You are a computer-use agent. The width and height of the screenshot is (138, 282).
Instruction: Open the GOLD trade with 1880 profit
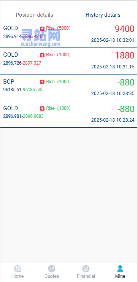[x=69, y=61]
